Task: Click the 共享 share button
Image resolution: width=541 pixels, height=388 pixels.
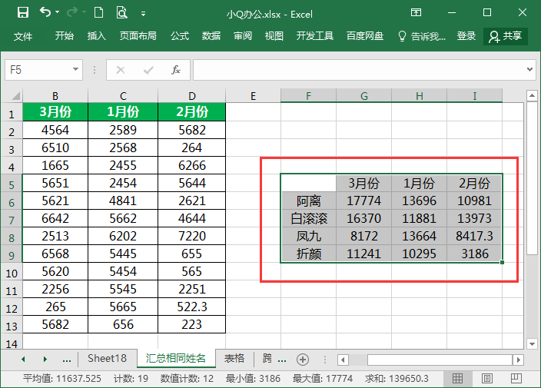Action: click(506, 36)
